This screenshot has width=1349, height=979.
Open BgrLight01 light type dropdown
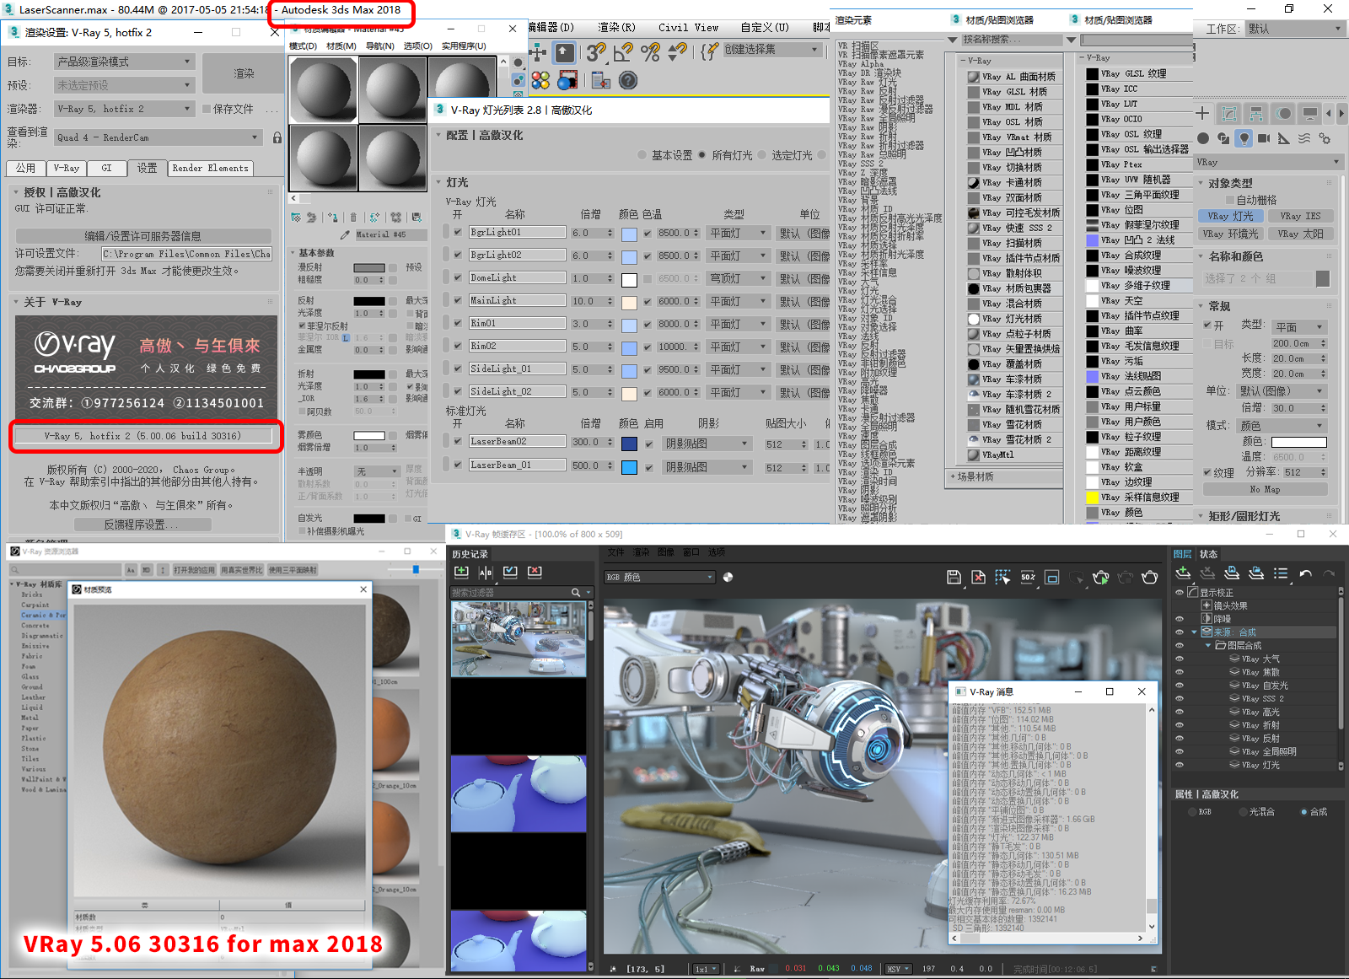(738, 233)
